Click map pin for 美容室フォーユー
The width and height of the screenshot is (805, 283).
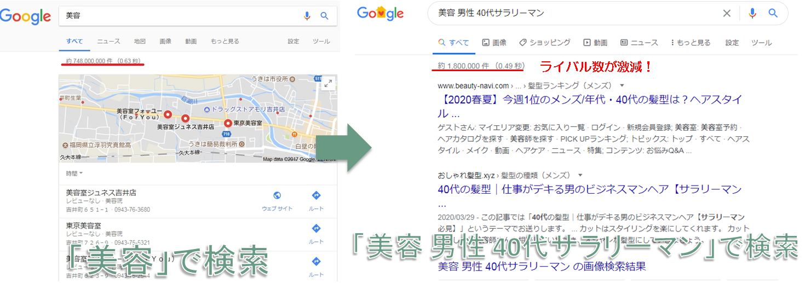pyautogui.click(x=168, y=114)
